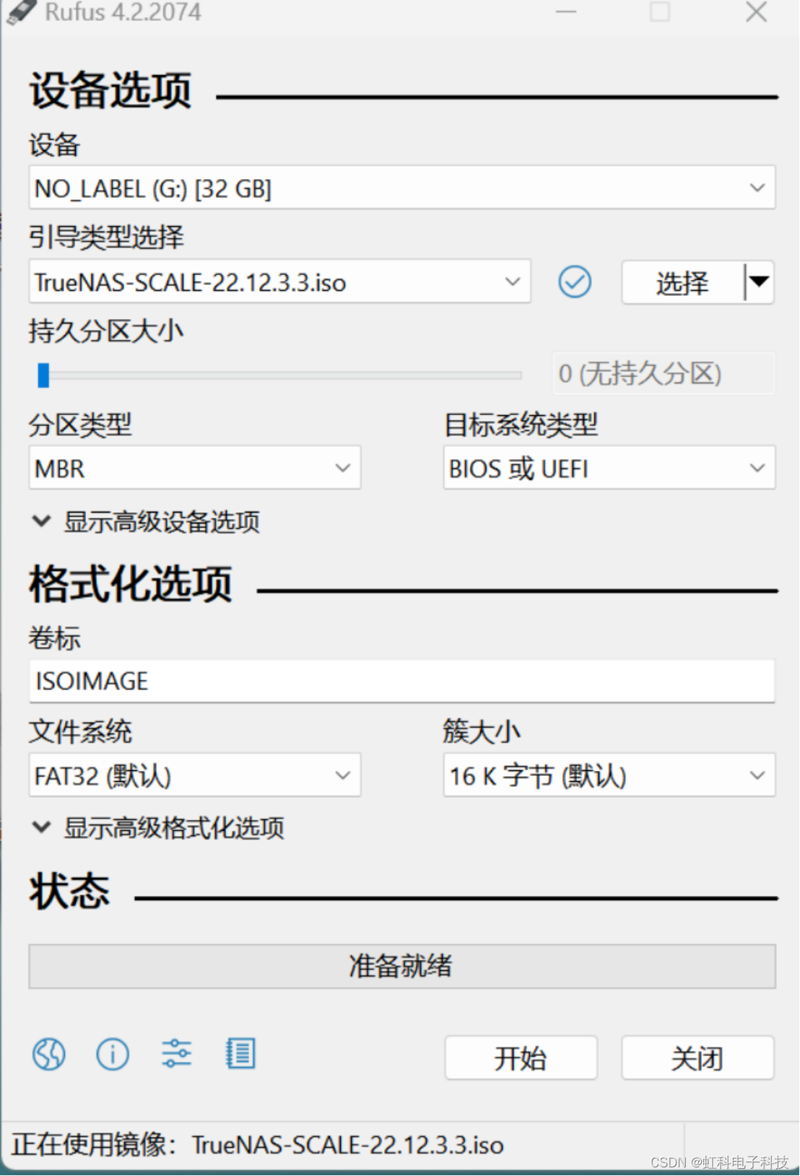The image size is (800, 1176).
Task: Open application settings sliders icon
Action: 176,1054
